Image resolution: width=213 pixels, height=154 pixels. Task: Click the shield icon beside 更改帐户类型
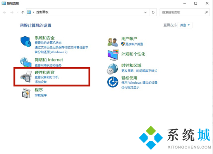click(123, 44)
